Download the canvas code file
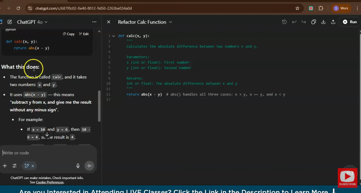Viewport: 361px width, 193px height. point(323,22)
